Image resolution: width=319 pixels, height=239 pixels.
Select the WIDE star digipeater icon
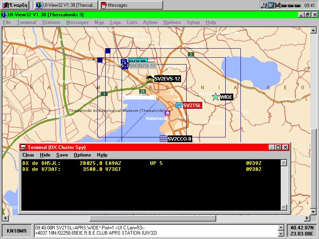215,97
